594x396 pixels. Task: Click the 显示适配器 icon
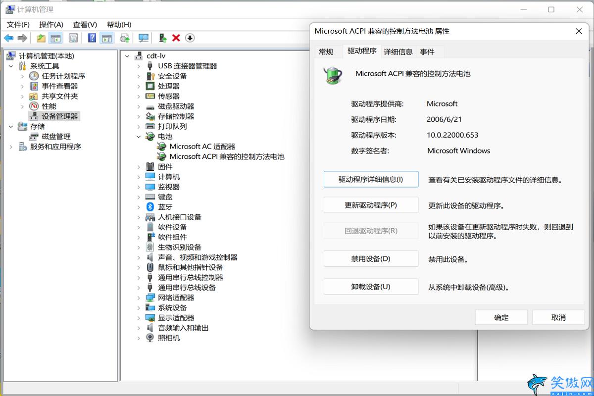(x=150, y=318)
